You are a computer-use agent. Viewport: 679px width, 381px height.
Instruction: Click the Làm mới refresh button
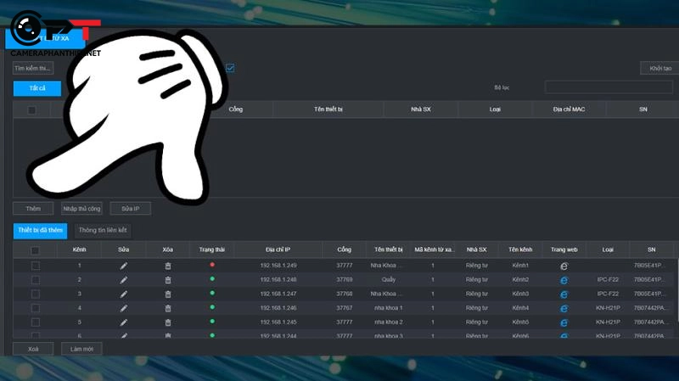[82, 349]
